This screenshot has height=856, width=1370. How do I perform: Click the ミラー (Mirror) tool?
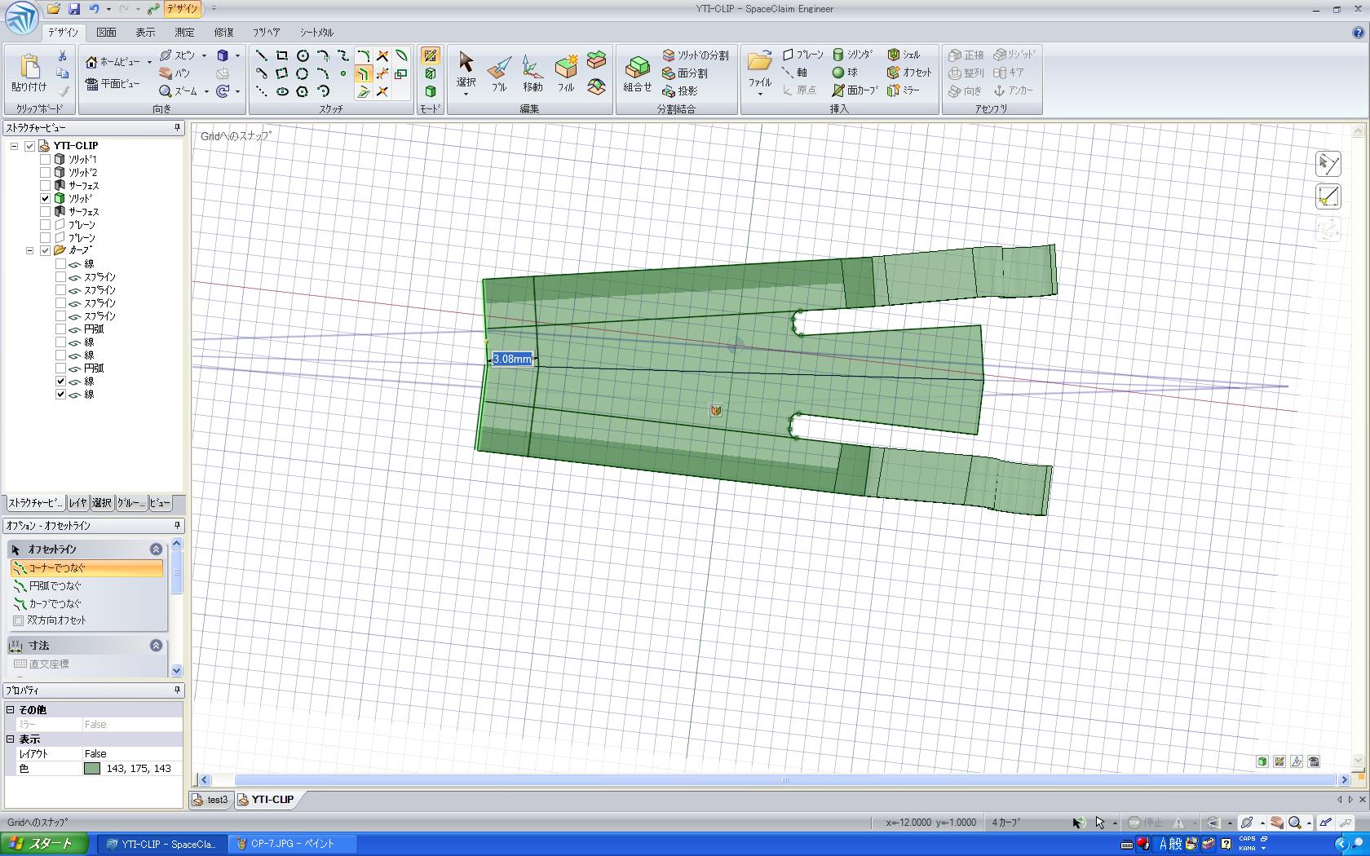[904, 90]
